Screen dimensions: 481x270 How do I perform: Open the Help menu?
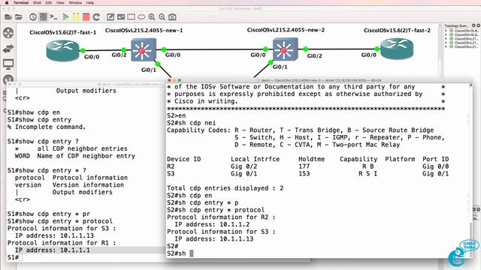(x=90, y=2)
